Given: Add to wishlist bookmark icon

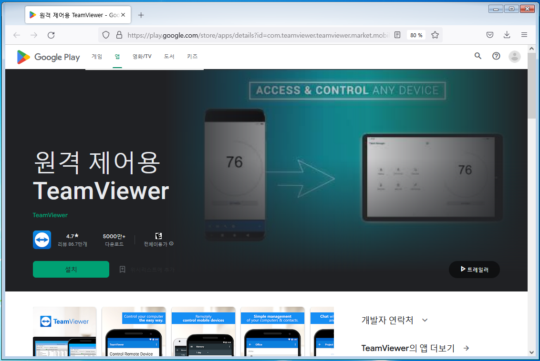Looking at the screenshot, I should [122, 269].
